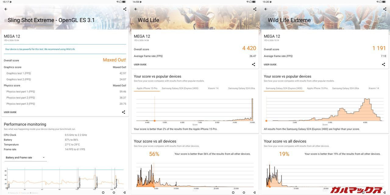Open Battery and Frame rate dropdown
This screenshot has height=195, width=390.
pos(26,158)
